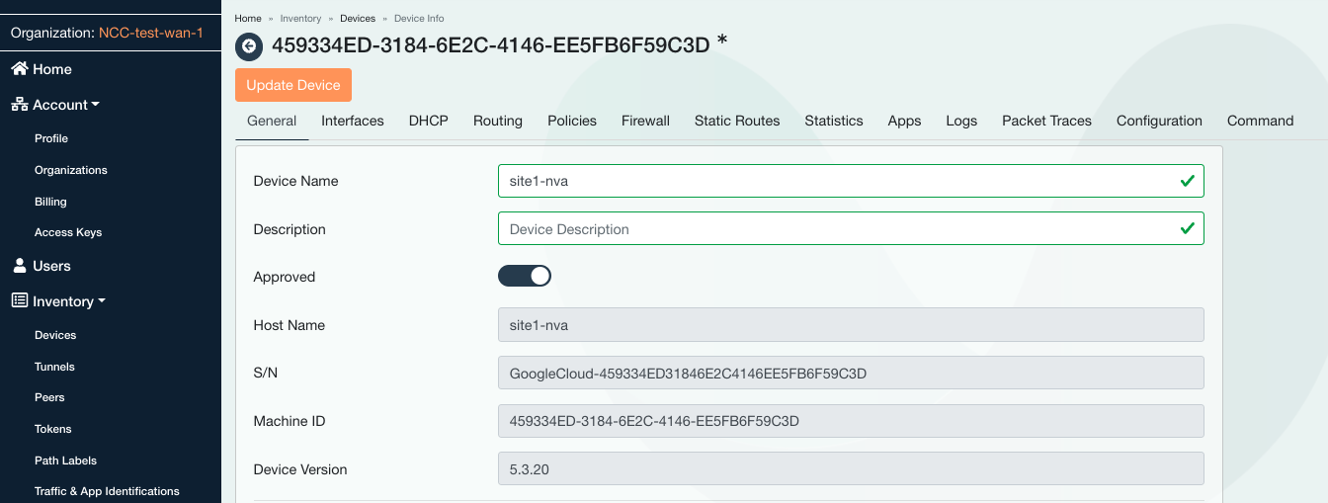
Task: Click the Inventory list icon
Action: [x=19, y=301]
